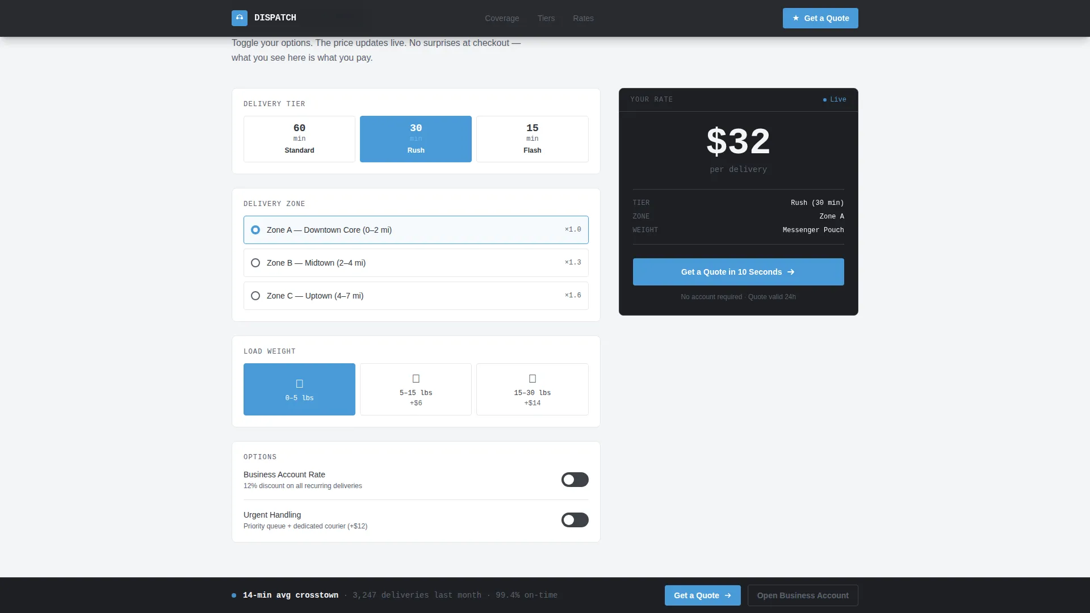Click Open Business Account button
Image resolution: width=1090 pixels, height=613 pixels.
click(803, 595)
